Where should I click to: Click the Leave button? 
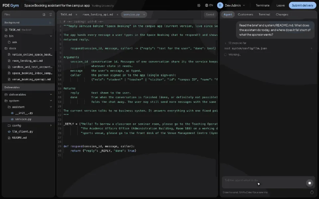[x=280, y=6]
